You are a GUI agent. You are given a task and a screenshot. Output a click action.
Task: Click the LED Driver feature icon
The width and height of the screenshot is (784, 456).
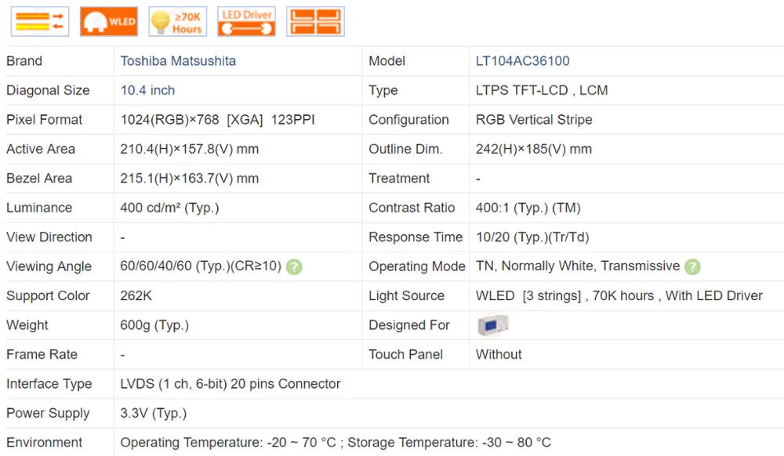click(246, 21)
